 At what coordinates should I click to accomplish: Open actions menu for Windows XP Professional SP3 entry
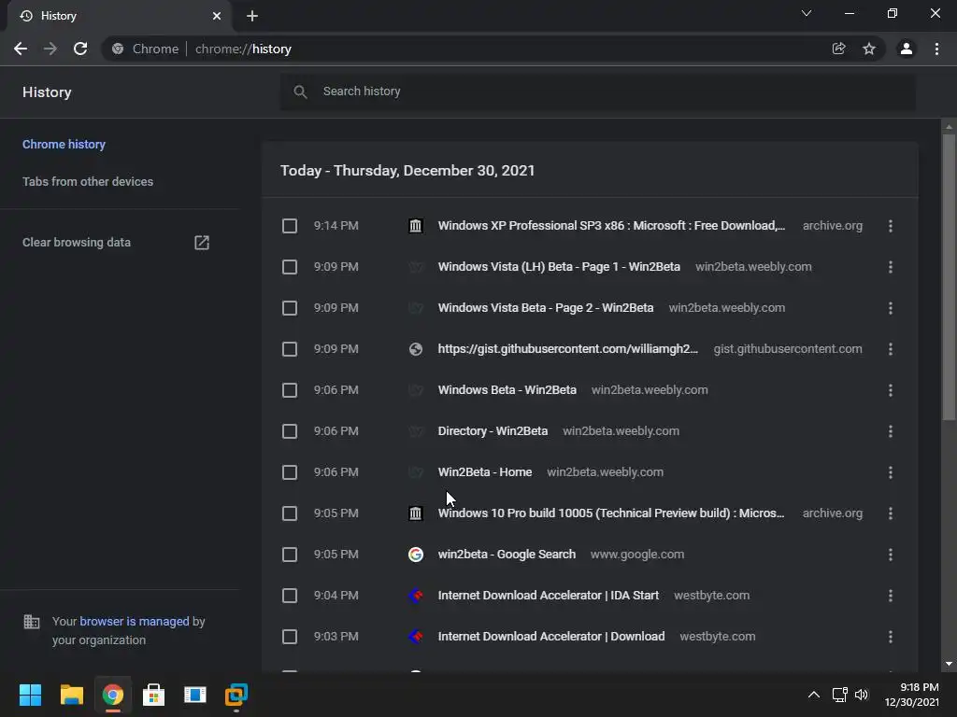[891, 226]
